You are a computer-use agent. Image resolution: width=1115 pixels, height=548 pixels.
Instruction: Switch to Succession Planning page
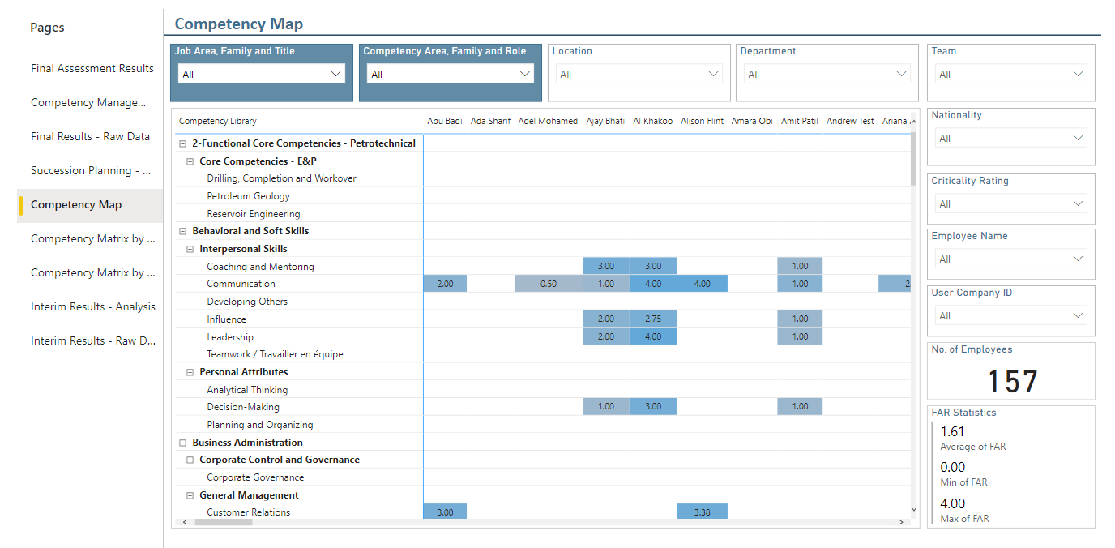91,171
